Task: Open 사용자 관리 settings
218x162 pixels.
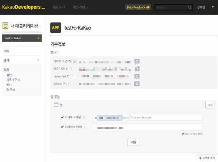Action: click(x=13, y=80)
